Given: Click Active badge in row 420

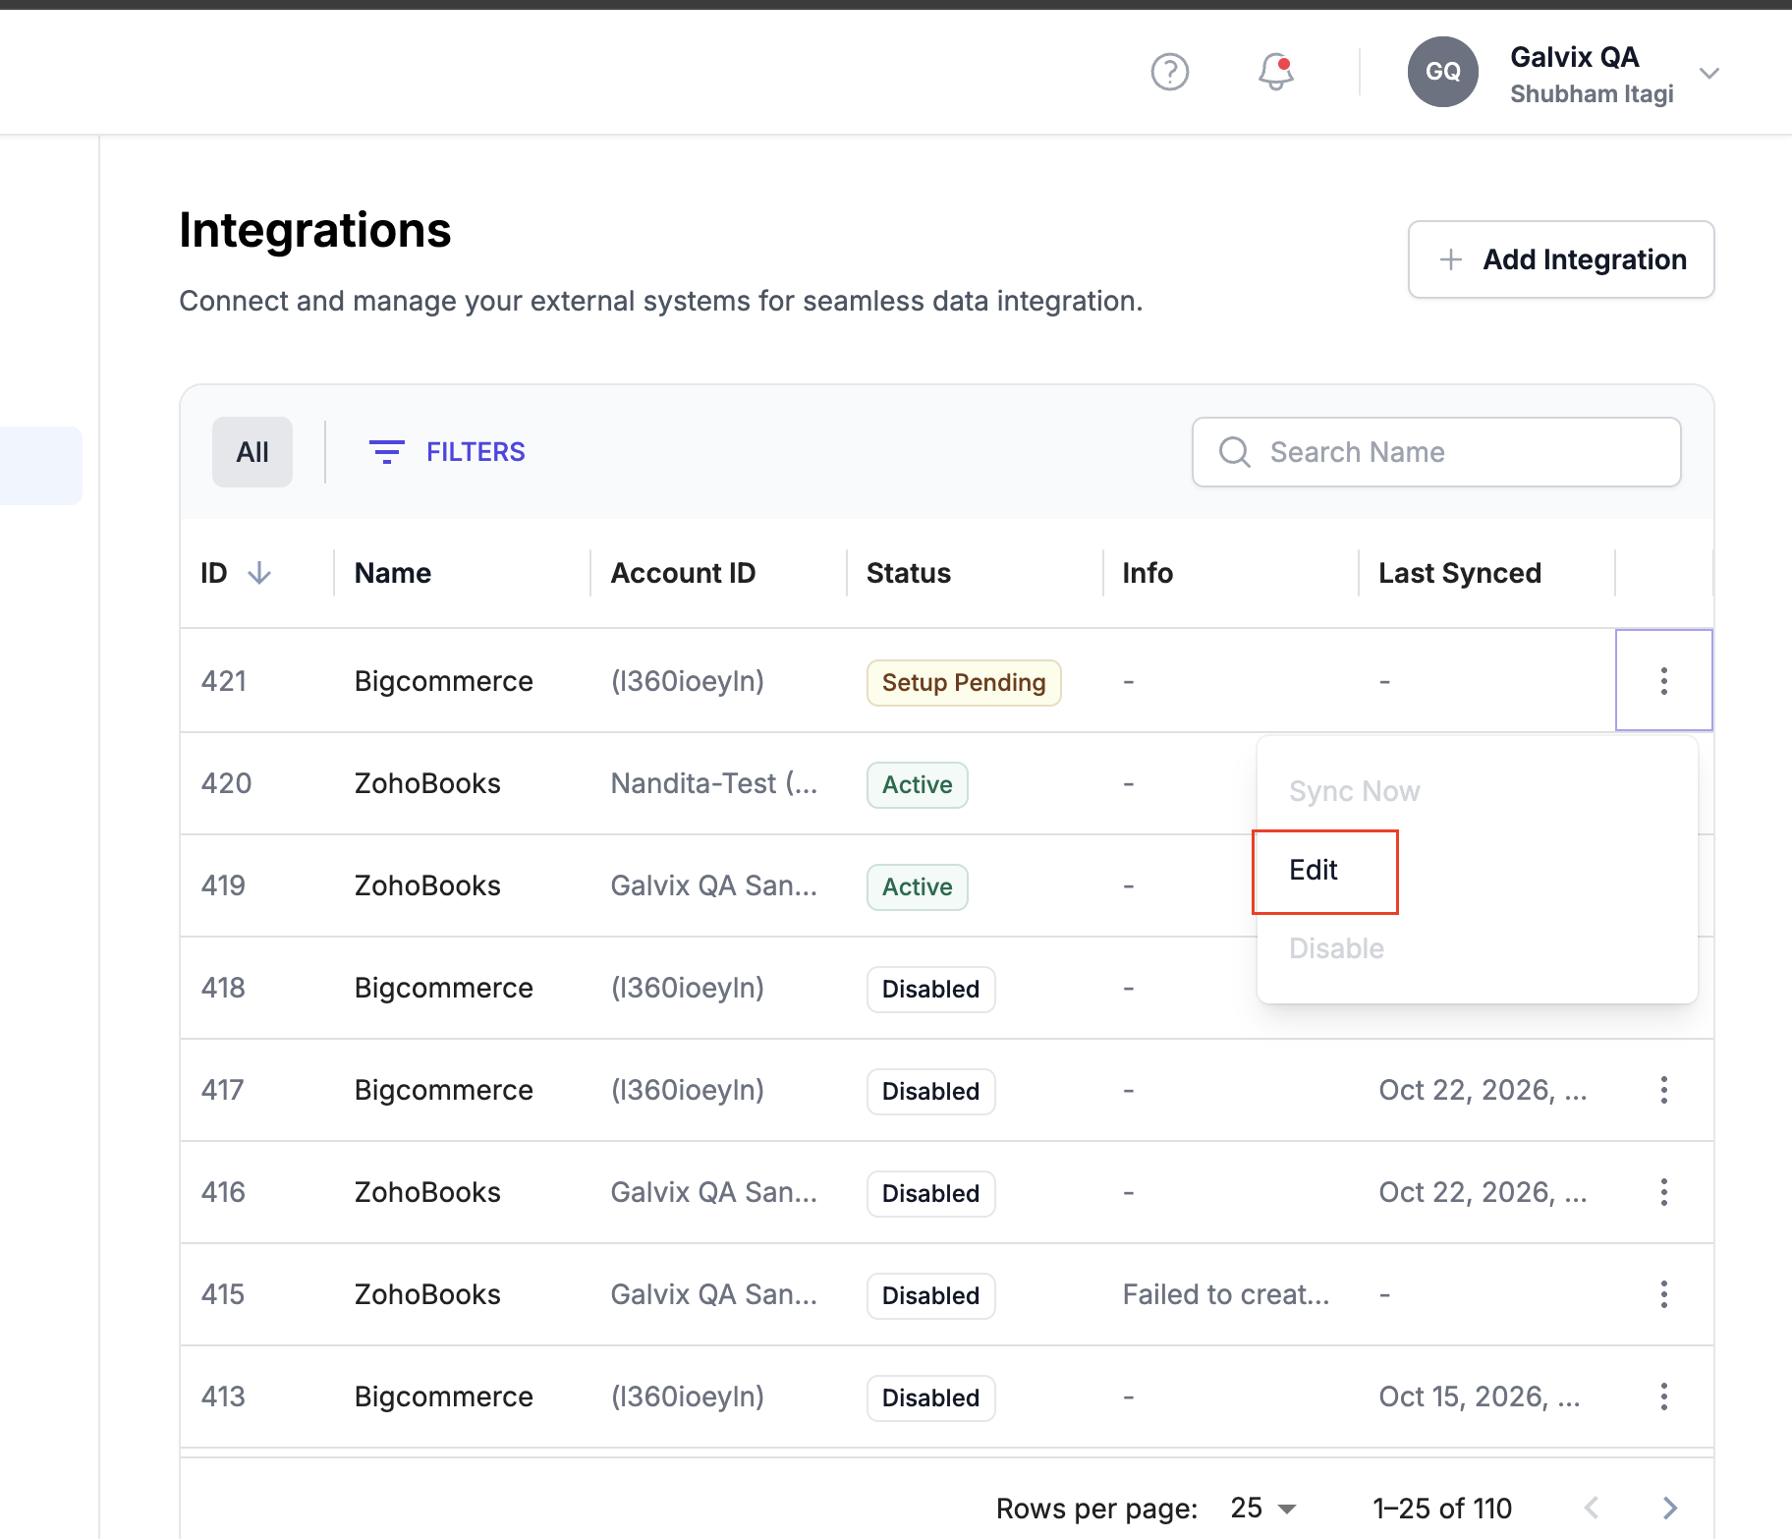Looking at the screenshot, I should click(x=917, y=784).
